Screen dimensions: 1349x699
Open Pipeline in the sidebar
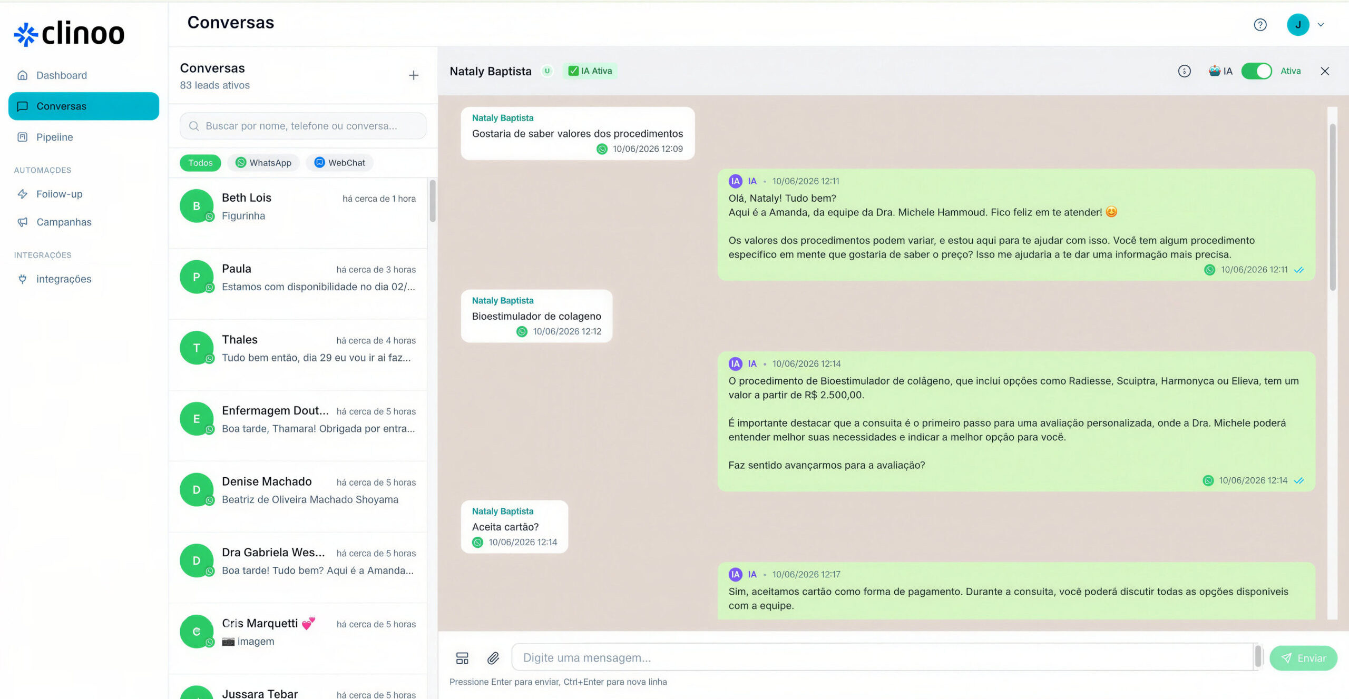[x=83, y=137]
